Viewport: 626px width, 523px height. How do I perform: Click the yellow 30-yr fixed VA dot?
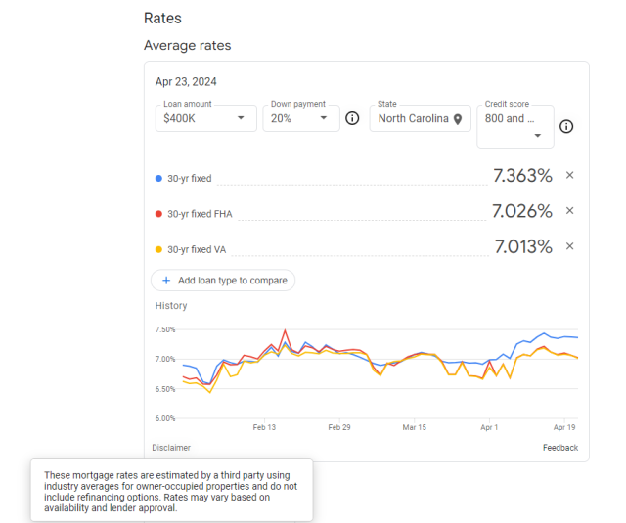point(158,249)
